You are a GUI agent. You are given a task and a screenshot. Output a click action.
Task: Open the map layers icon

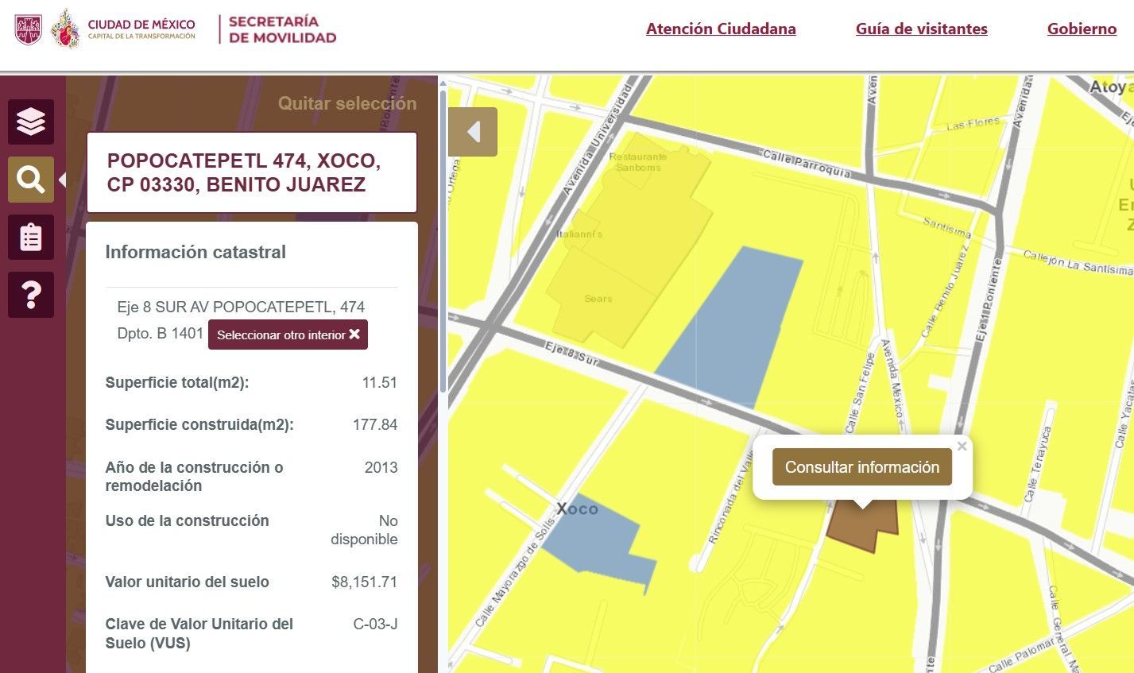(31, 122)
